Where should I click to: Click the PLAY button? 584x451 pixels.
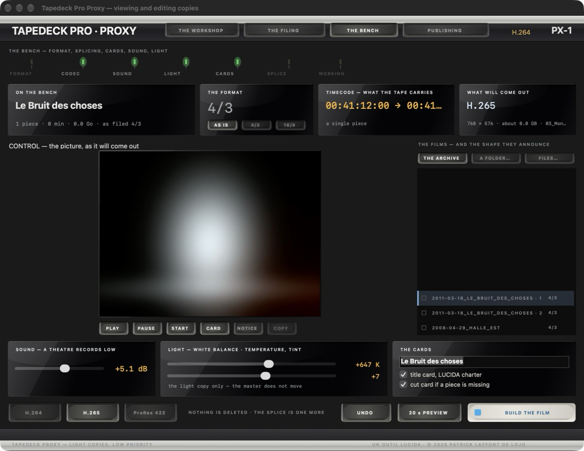pyautogui.click(x=113, y=328)
